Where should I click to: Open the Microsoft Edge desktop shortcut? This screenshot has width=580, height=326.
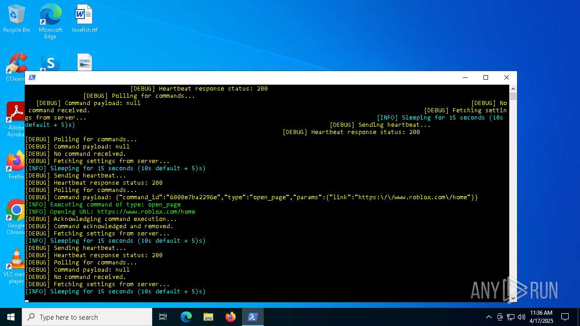[50, 21]
